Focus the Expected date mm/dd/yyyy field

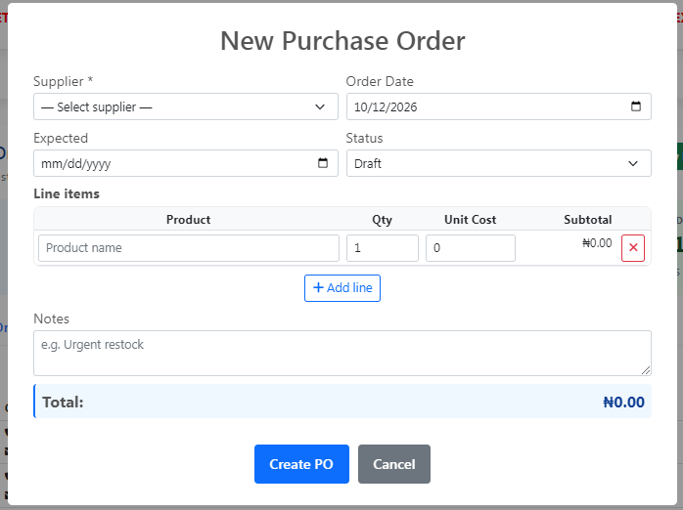186,163
